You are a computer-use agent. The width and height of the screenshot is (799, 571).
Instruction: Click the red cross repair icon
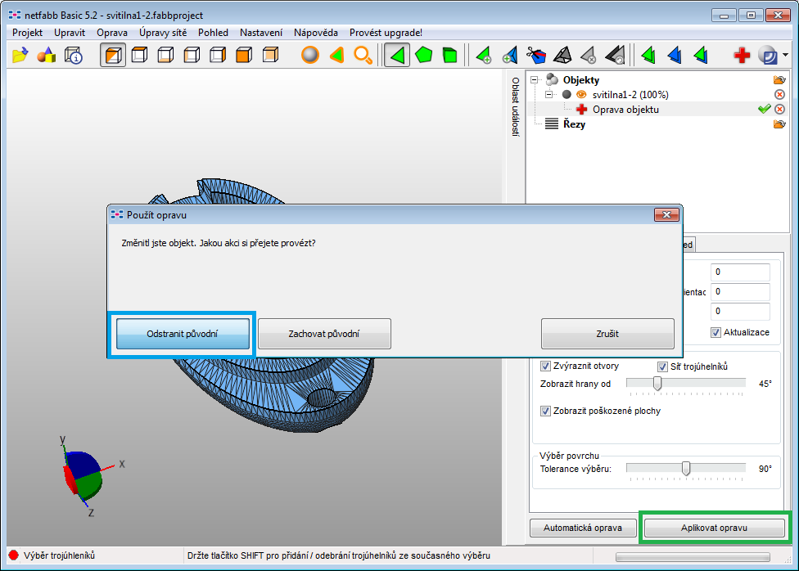tap(742, 55)
